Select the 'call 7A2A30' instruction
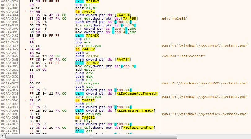Screen dimensions: 251x139 click(87, 36)
